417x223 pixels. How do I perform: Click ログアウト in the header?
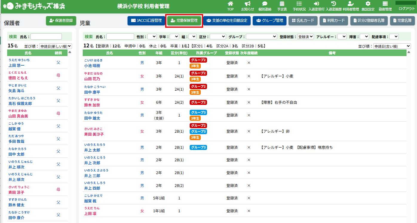pos(407,9)
